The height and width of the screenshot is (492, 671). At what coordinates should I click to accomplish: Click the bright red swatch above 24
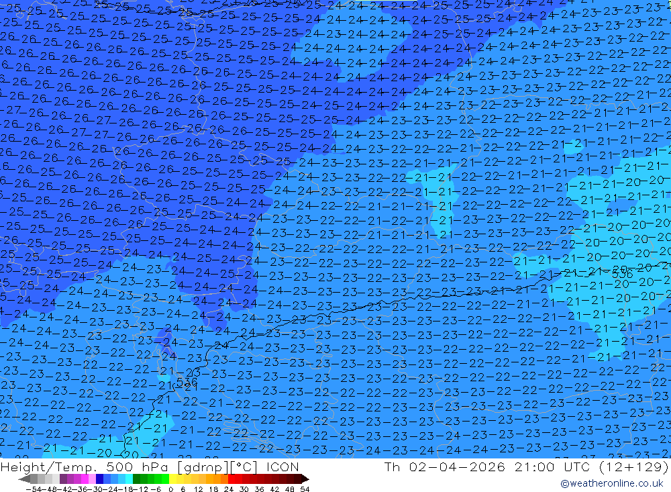point(231,479)
